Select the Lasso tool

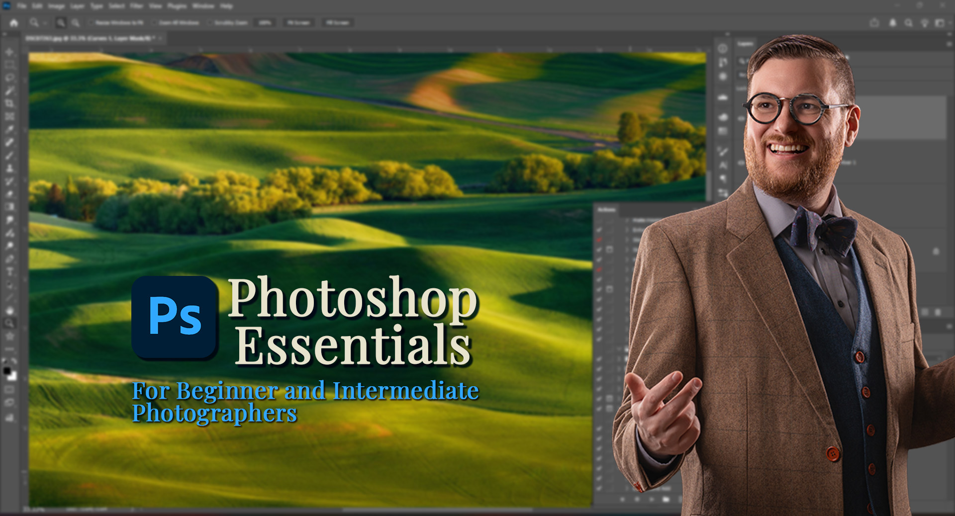click(x=9, y=78)
